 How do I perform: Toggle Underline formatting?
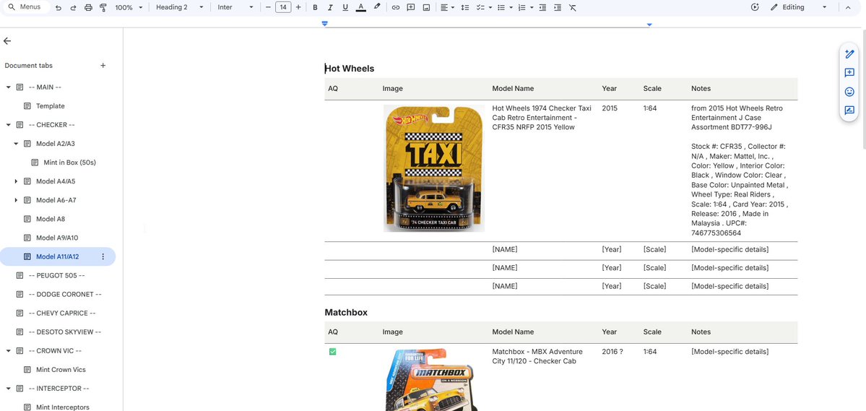point(345,8)
